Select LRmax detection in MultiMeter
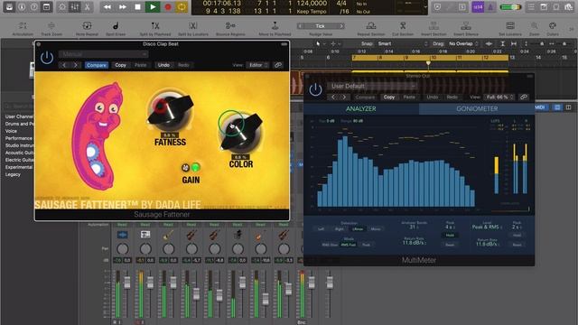Screen dimensions: 578x325 click(358, 229)
